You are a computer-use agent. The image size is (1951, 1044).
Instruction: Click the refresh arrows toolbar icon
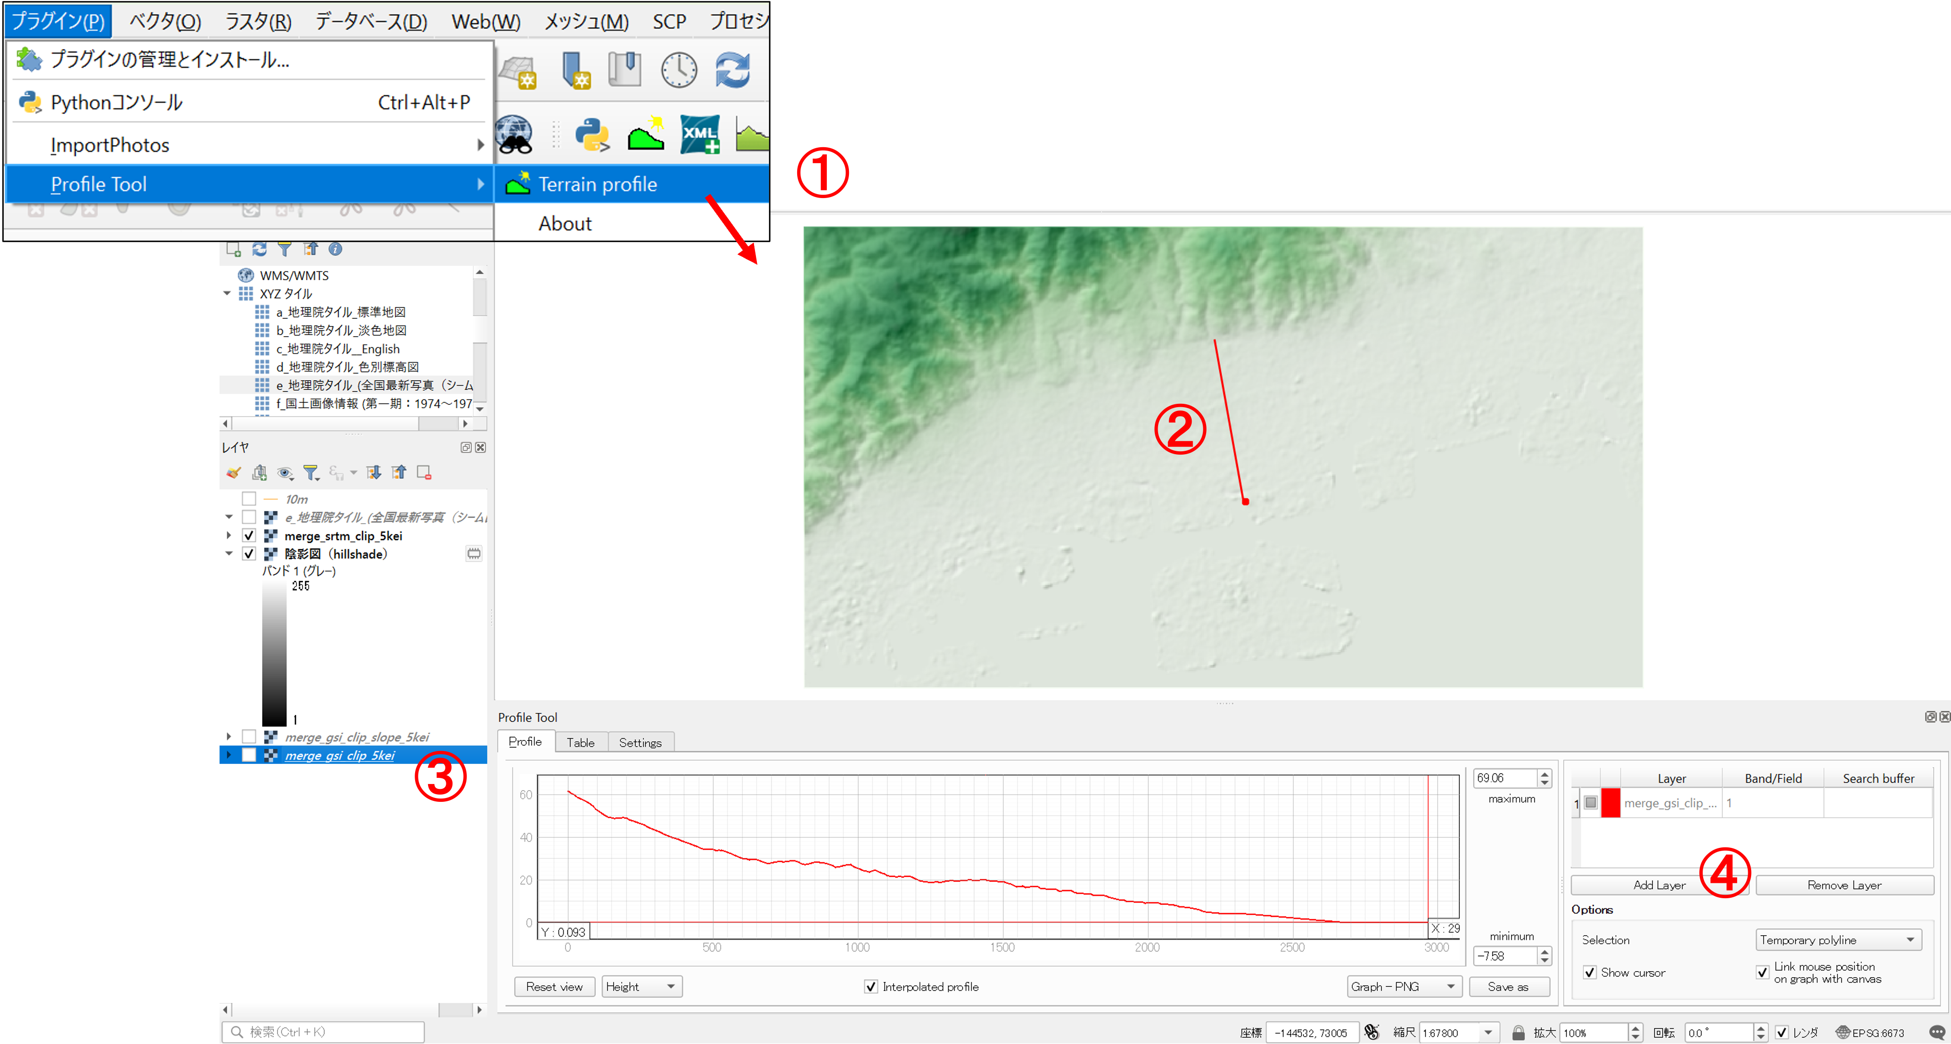[732, 70]
